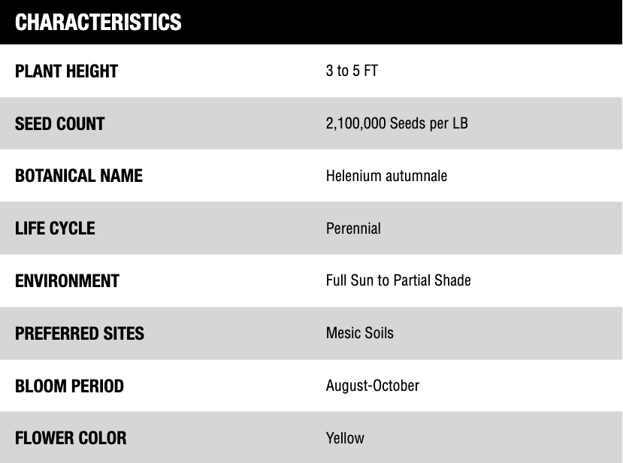Select the BLOOM PERIOD label

click(70, 386)
